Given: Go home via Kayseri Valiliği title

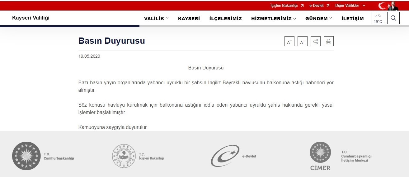Looking at the screenshot, I should coord(31,18).
